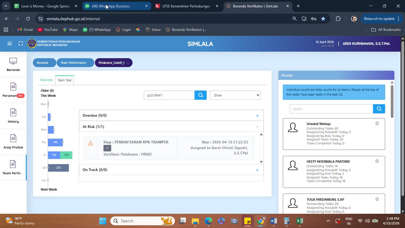Switch to LPSE Kementrian Perhubungan browser tab
Viewport: 405px width, 228px height.
coord(186,6)
